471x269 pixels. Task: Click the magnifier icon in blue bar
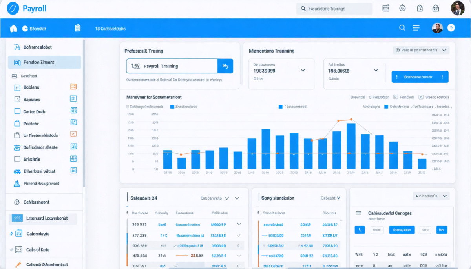tap(402, 28)
